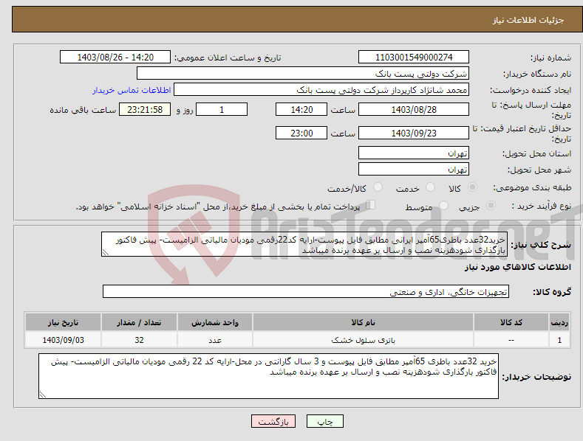
Task: Click the باتری سلول خشک item cell
Action: click(x=363, y=340)
